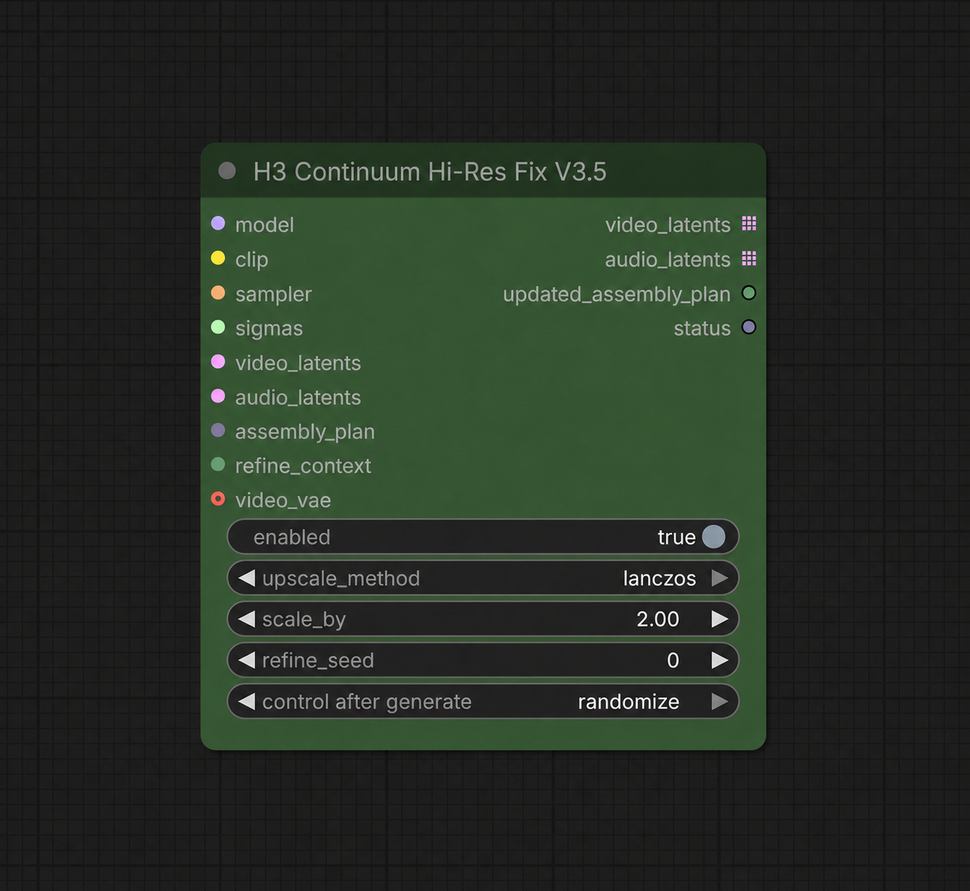Click the clip input label
This screenshot has width=970, height=891.
252,259
